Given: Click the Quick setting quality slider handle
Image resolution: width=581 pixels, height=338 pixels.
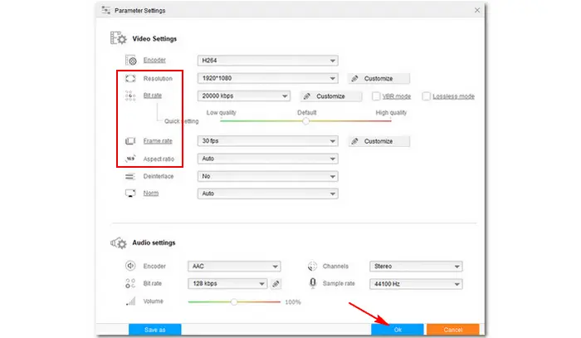Looking at the screenshot, I should pos(305,120).
